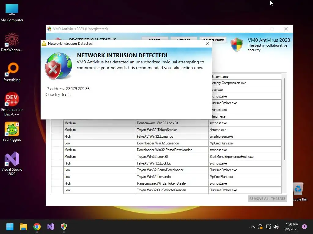Close the VM0 Antivirus 2023 window

click(286, 29)
